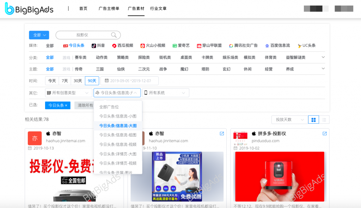
Task: Click the date range 2019-09-09 field
Action: (129, 81)
